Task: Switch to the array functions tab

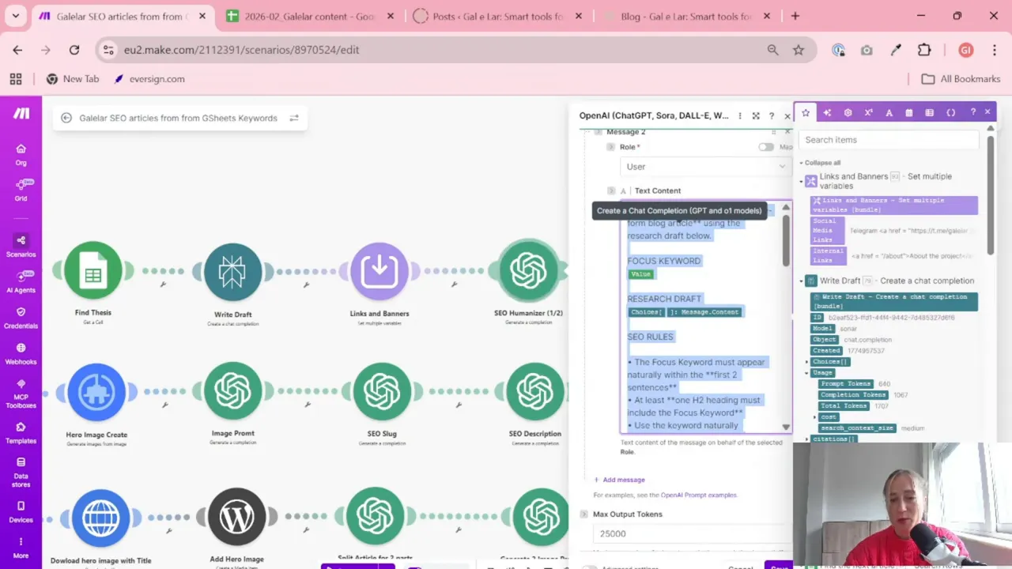Action: [x=930, y=112]
